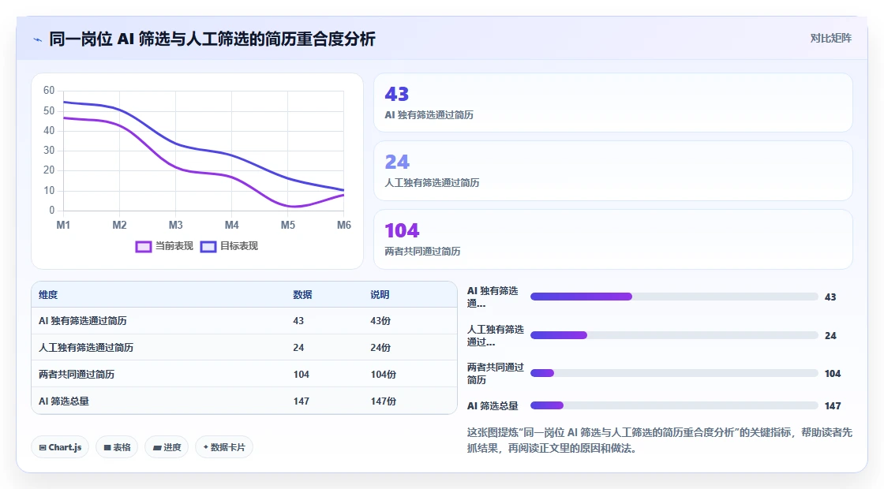
Task: Select the 43 AI 独有筛选通过简历 card
Action: [612, 103]
